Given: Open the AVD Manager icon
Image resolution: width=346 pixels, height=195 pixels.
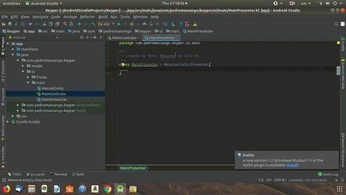Looking at the screenshot, I should click(x=165, y=24).
